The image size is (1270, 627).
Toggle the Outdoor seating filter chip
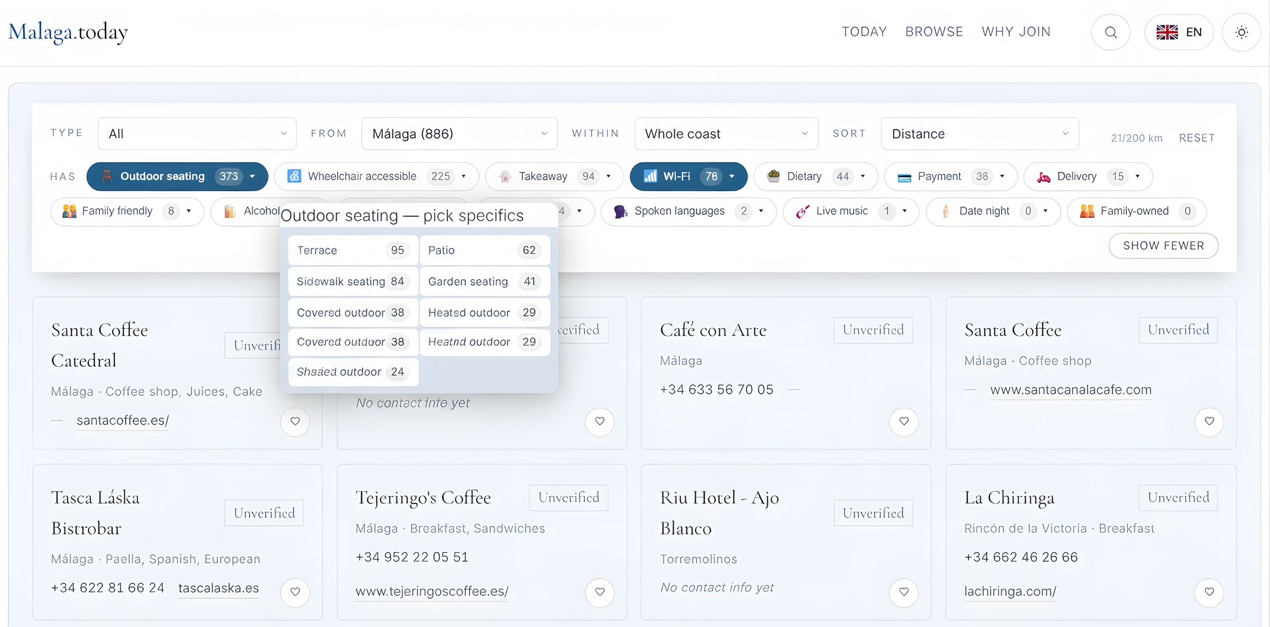pos(177,177)
